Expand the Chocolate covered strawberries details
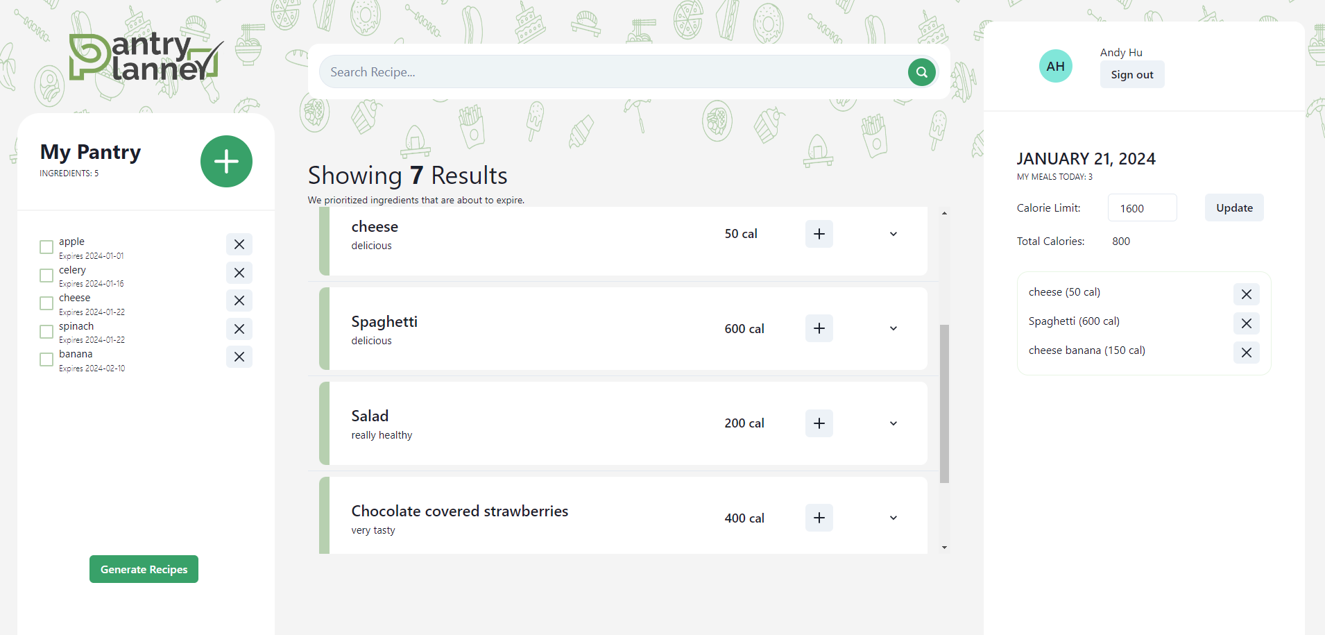Viewport: 1325px width, 635px height. 893,518
